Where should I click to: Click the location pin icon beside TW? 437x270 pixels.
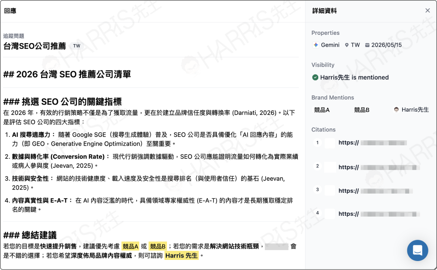point(347,45)
